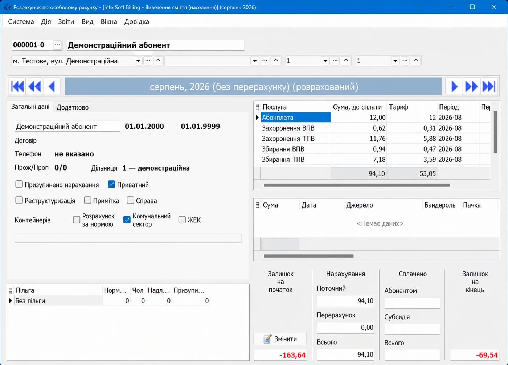508x365 pixels.
Task: Click the Тариф column header
Action: click(412, 107)
